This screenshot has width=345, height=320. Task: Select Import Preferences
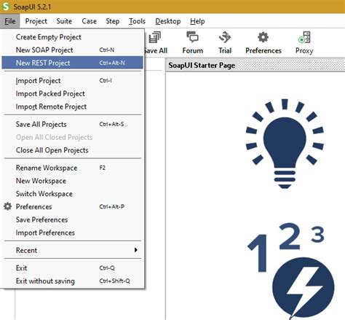click(x=72, y=233)
